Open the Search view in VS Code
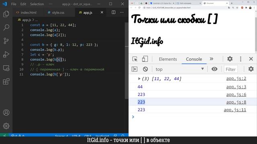The height and width of the screenshot is (144, 257). (6, 28)
